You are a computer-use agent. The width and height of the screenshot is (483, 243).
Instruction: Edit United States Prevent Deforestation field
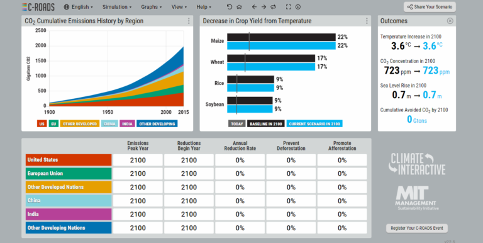(x=291, y=160)
